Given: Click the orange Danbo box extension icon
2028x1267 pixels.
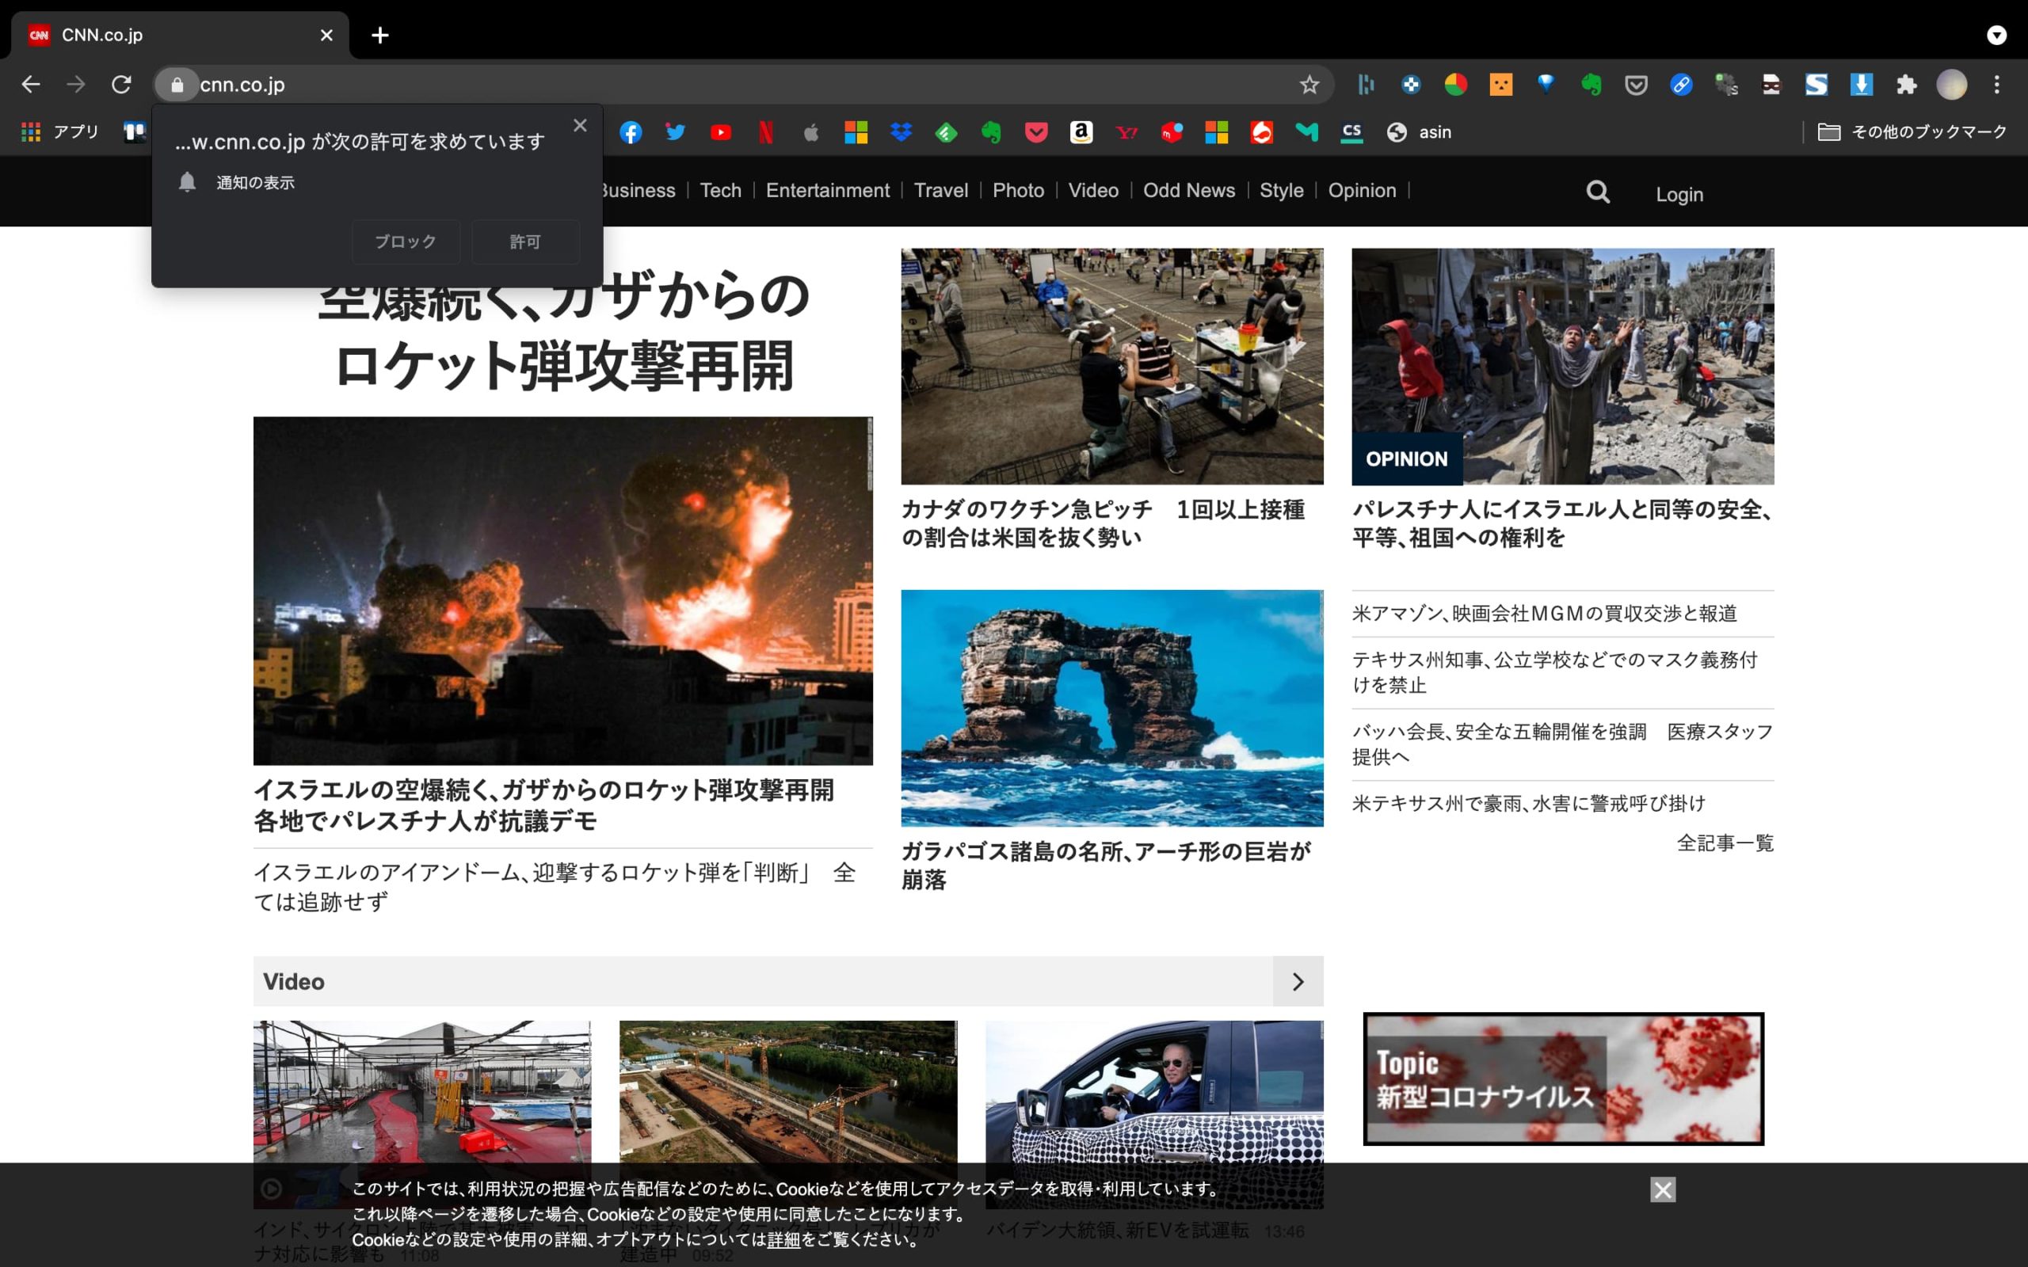Looking at the screenshot, I should tap(1501, 85).
